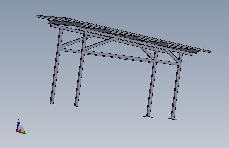Select the leftmost vertical leg of the frame
This screenshot has height=148, width=229.
point(56,66)
